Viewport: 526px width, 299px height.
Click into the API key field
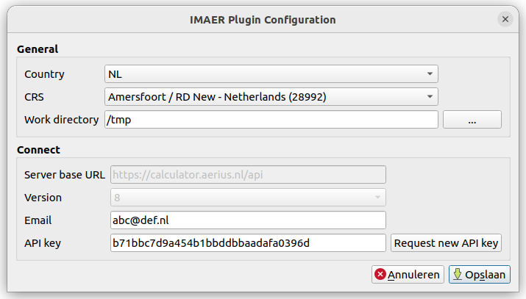coord(248,243)
